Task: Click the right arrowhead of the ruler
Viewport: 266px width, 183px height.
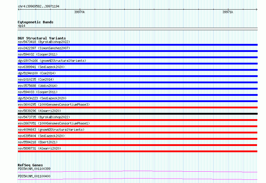Action: click(257, 10)
